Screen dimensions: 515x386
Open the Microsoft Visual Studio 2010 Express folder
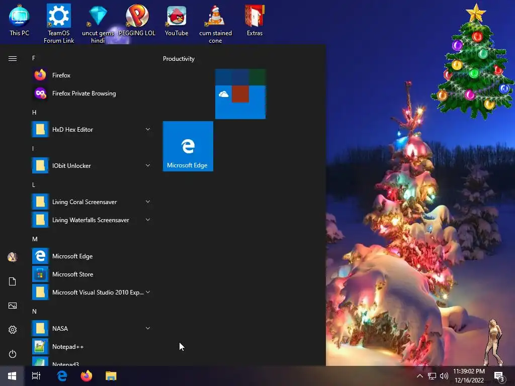coord(92,292)
